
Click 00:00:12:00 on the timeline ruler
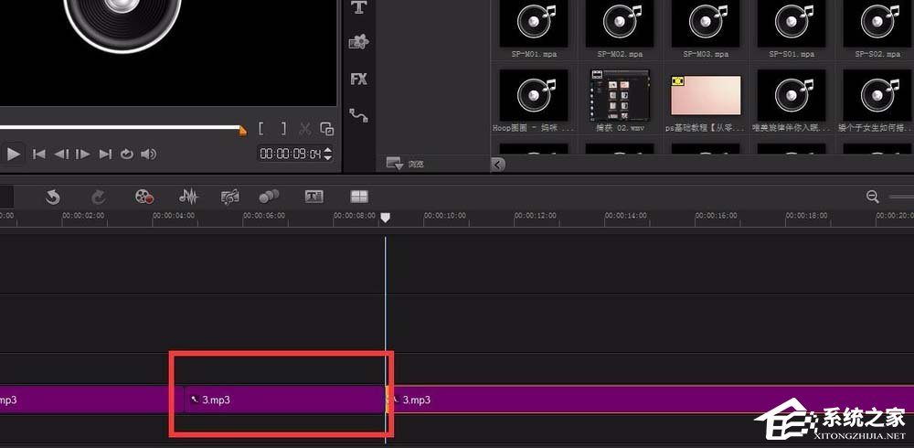click(x=536, y=216)
